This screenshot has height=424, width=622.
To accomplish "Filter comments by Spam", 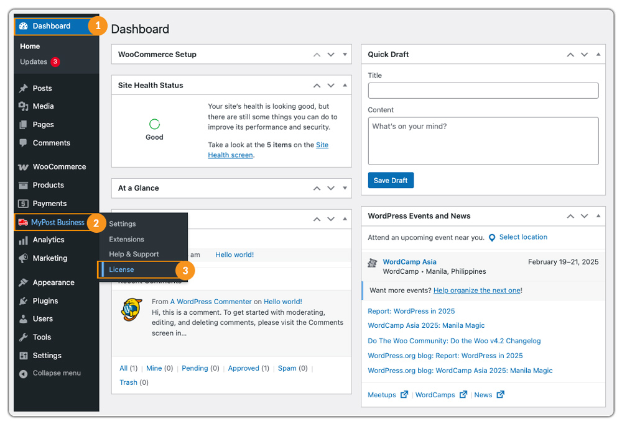I will click(x=287, y=368).
